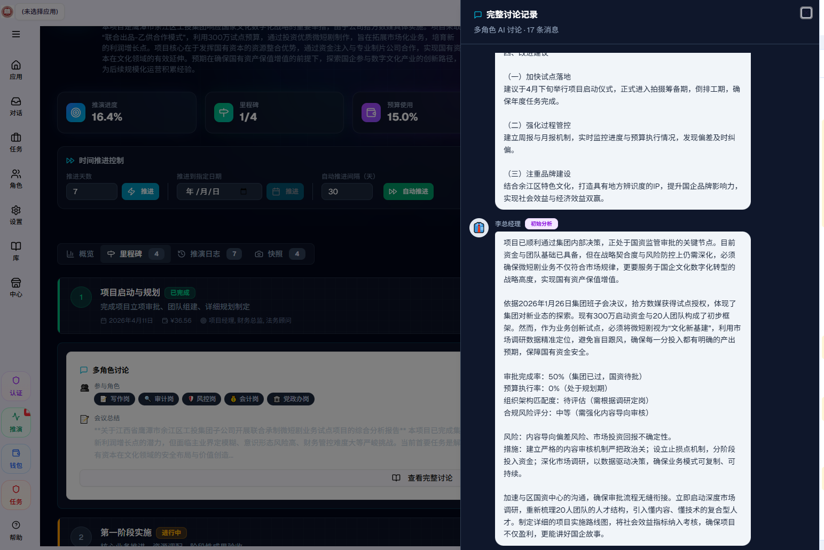Open the 对话 inbox icon
This screenshot has width=824, height=550.
[x=16, y=106]
